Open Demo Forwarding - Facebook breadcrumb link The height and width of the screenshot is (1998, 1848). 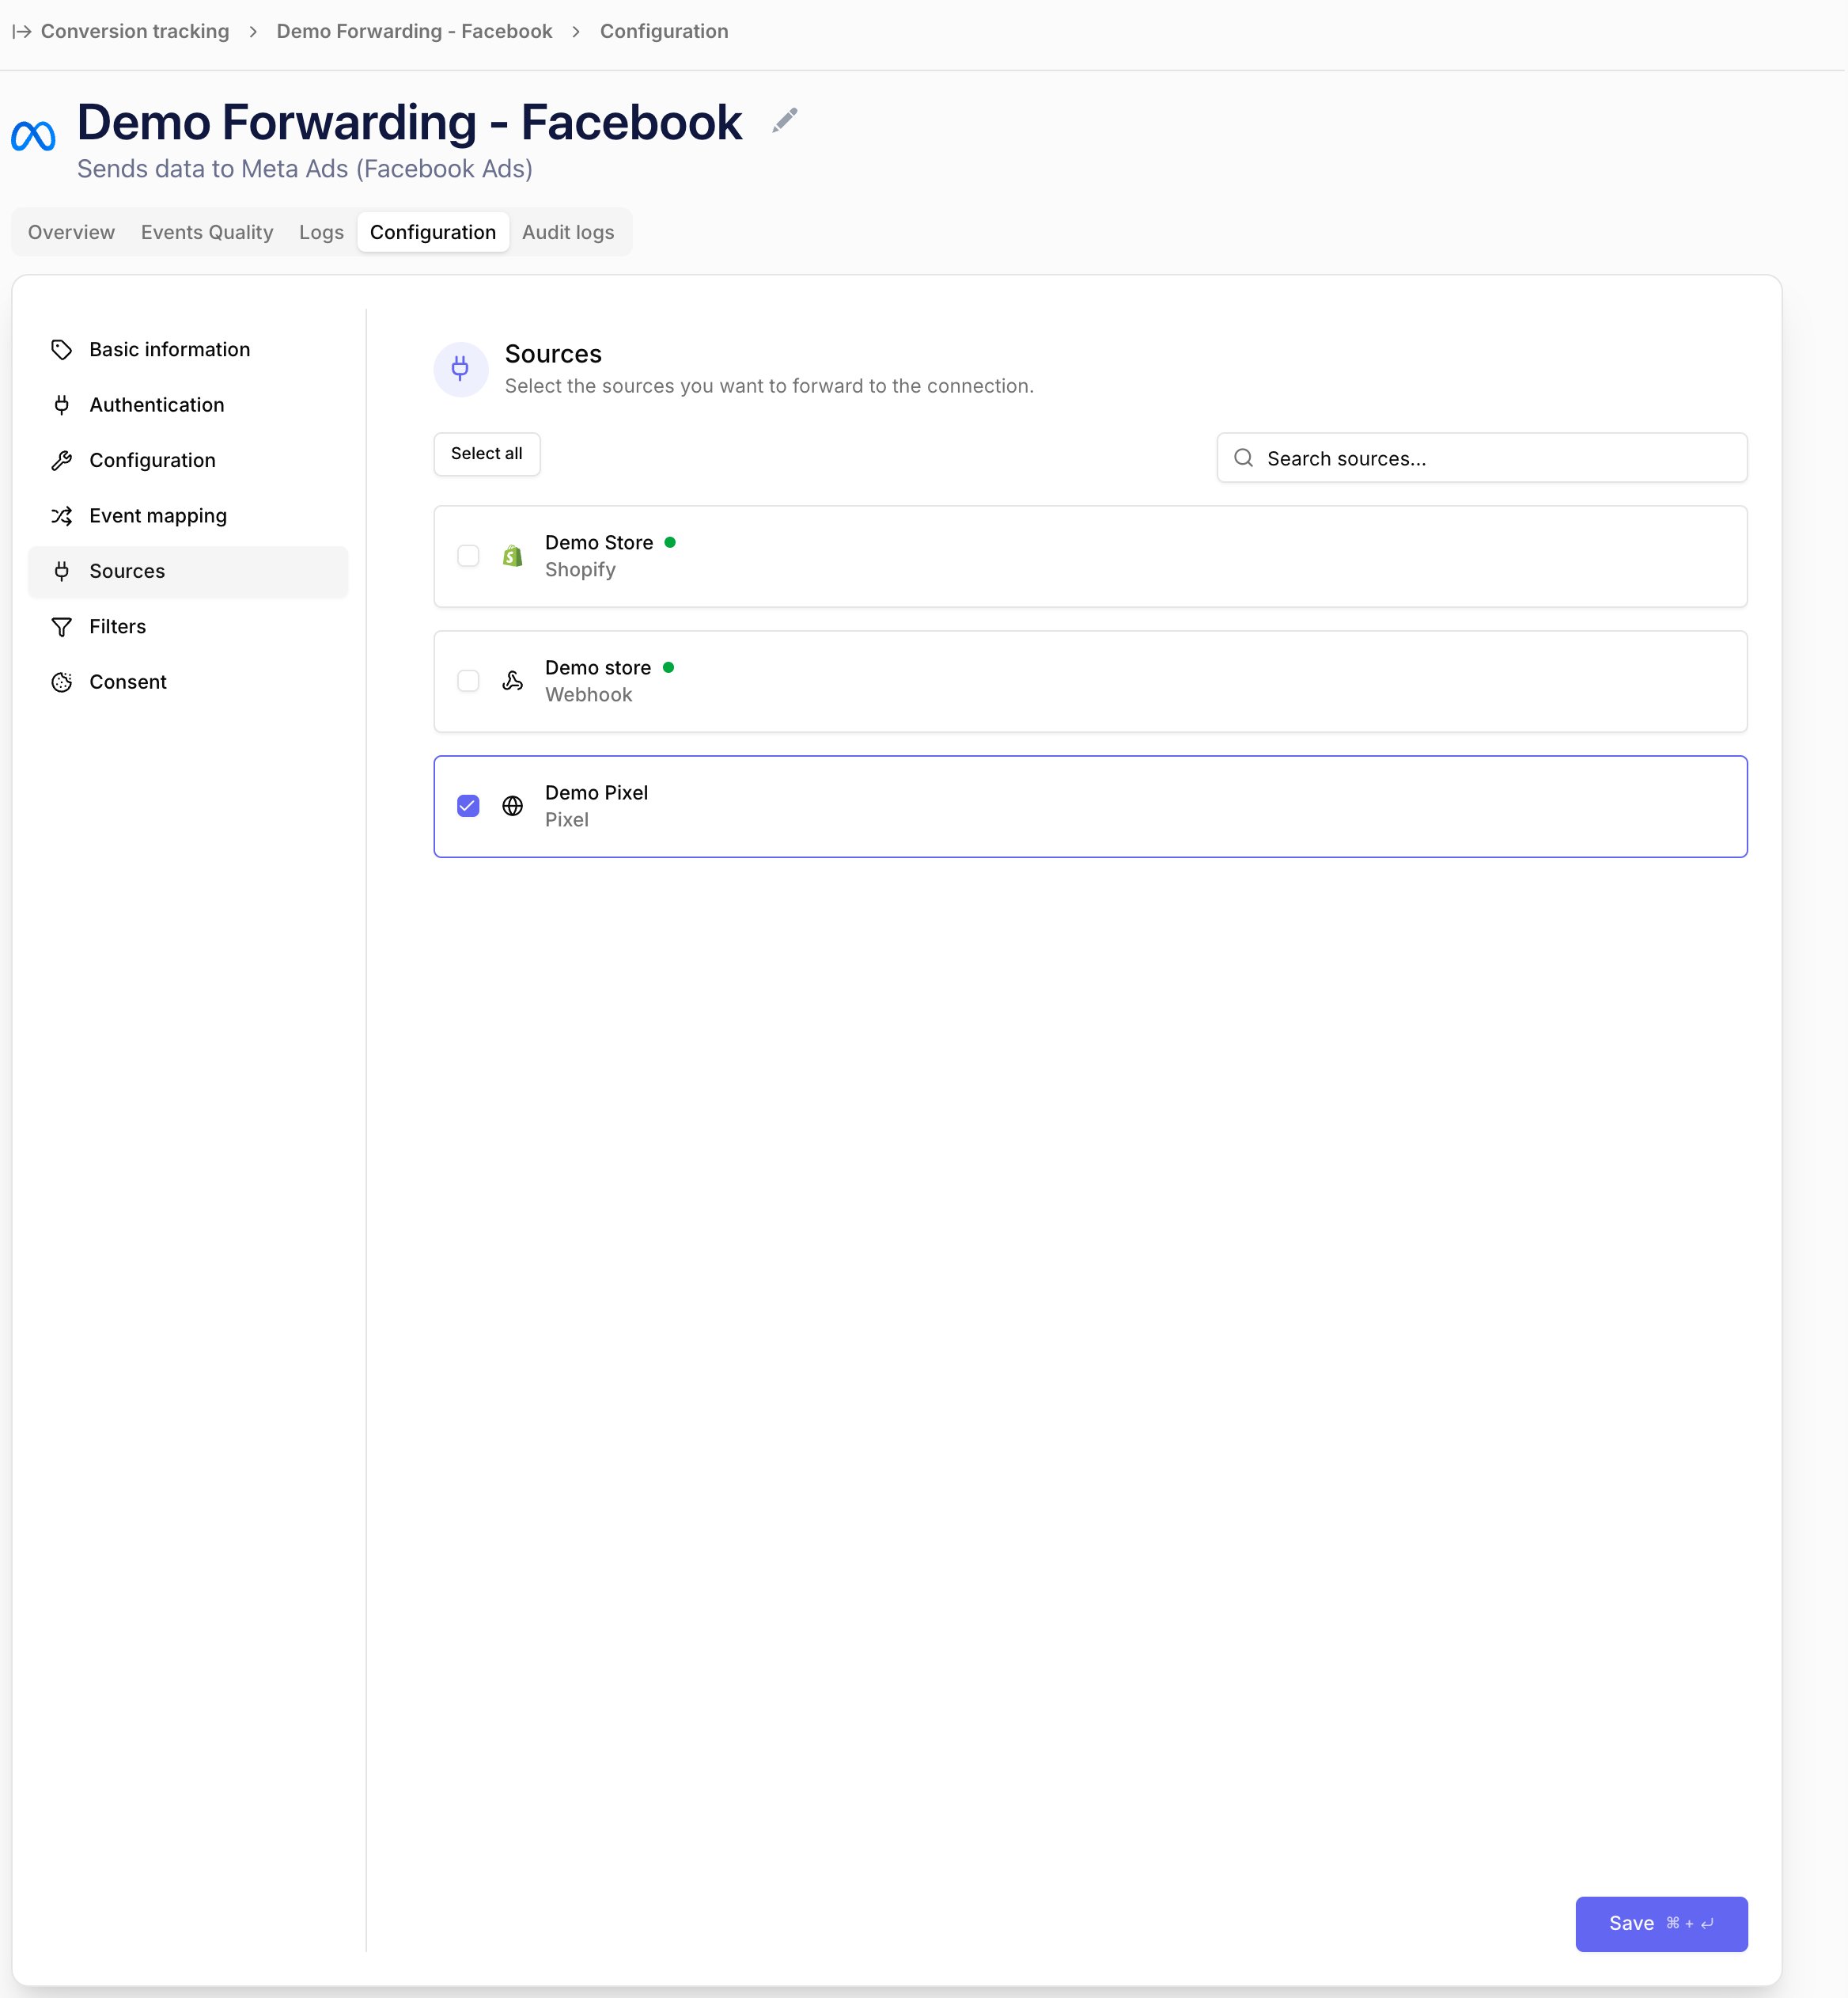(414, 32)
